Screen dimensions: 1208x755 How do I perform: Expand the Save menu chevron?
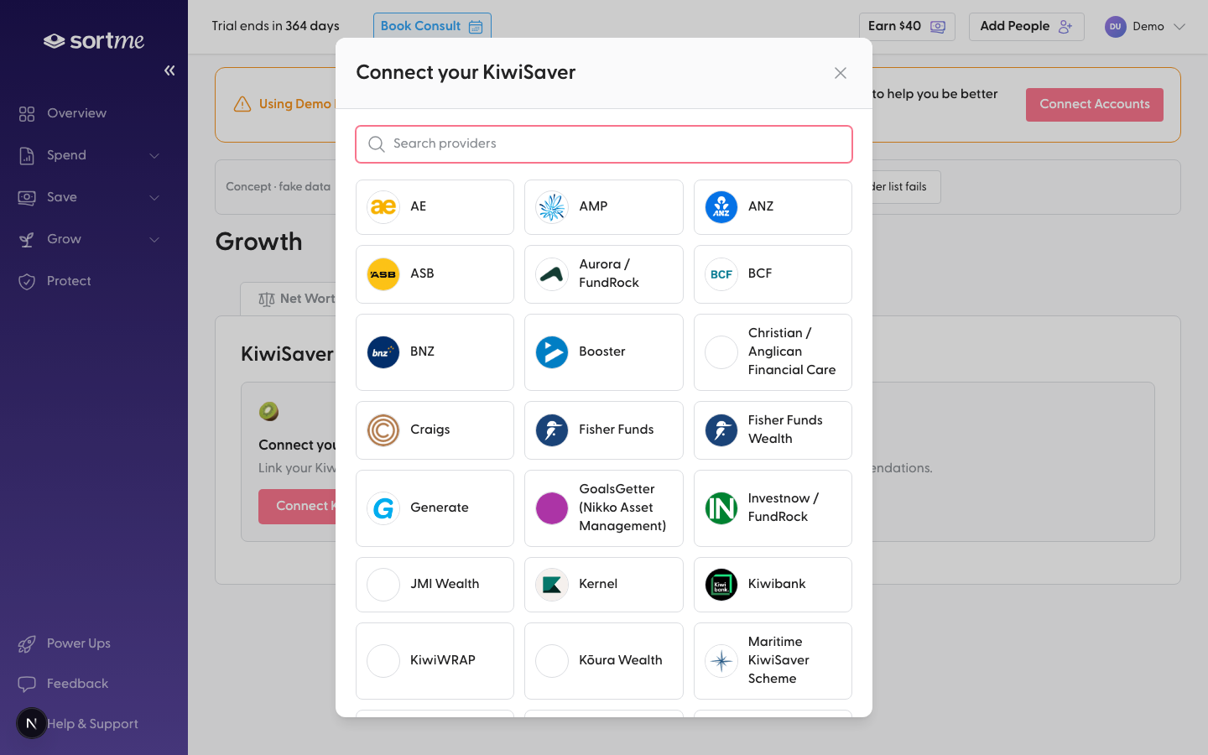click(x=154, y=197)
